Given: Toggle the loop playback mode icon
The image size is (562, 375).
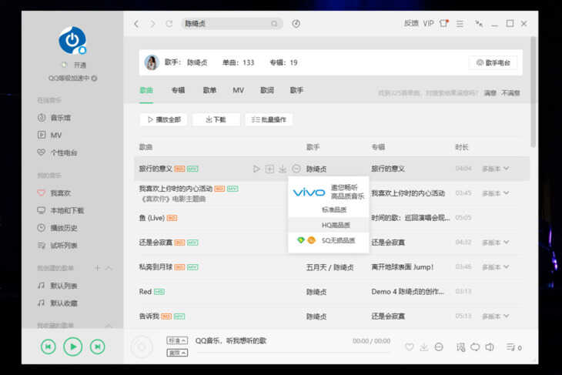Looking at the screenshot, I should tap(475, 347).
